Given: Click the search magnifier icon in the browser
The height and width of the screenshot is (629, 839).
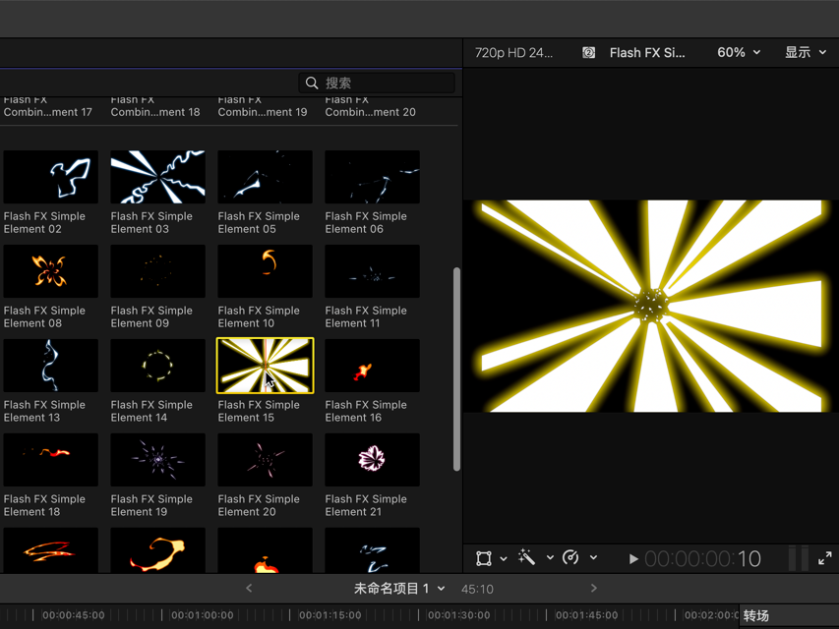Looking at the screenshot, I should pyautogui.click(x=312, y=83).
